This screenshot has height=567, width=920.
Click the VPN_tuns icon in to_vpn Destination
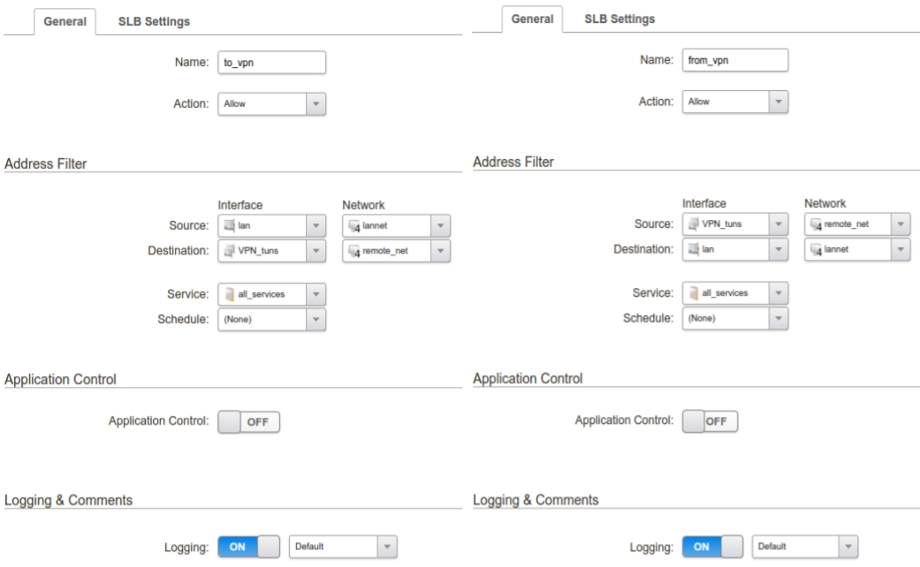(x=228, y=251)
